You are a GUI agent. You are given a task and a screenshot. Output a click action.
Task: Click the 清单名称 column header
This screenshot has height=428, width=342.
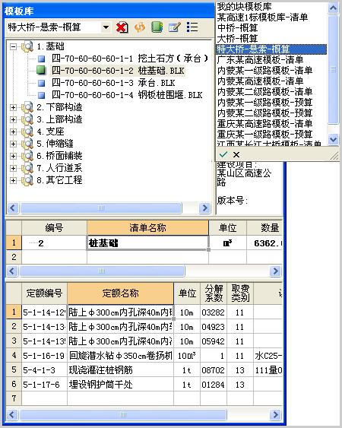click(x=147, y=227)
